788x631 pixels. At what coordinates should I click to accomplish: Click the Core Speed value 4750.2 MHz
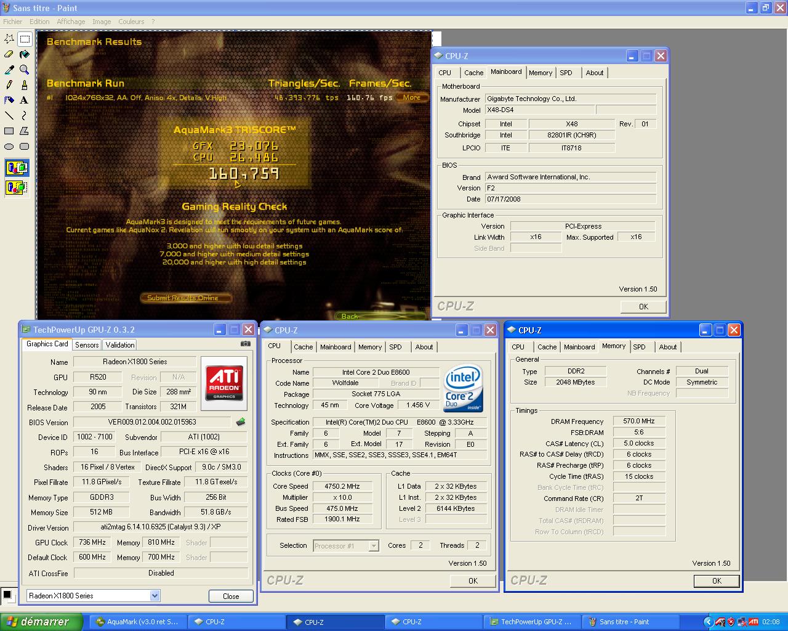pos(342,486)
